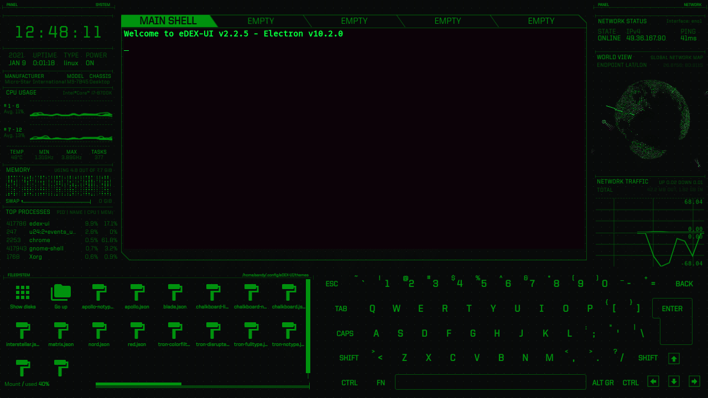Open the interstellar.json theme icon
The height and width of the screenshot is (398, 708).
tap(23, 332)
